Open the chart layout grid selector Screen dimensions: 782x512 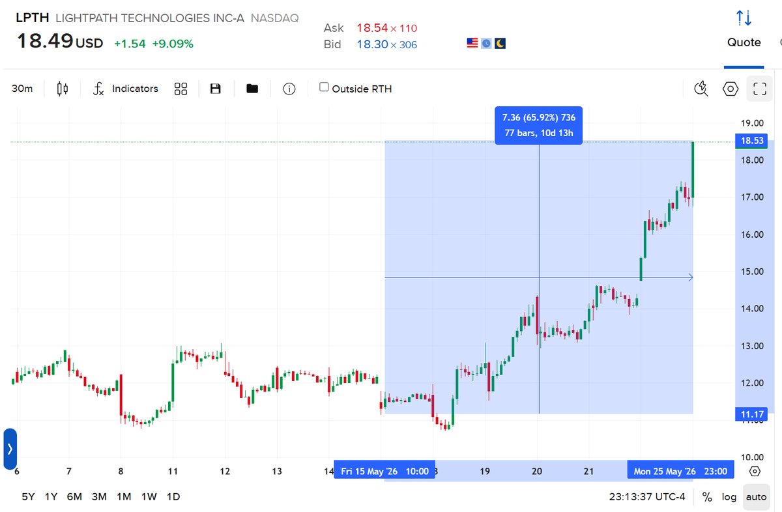point(181,89)
